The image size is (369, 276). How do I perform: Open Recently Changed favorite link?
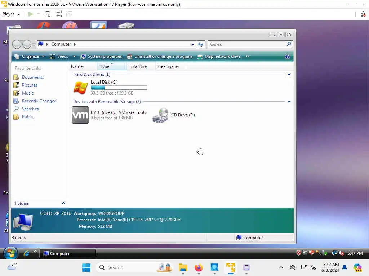coord(39,101)
